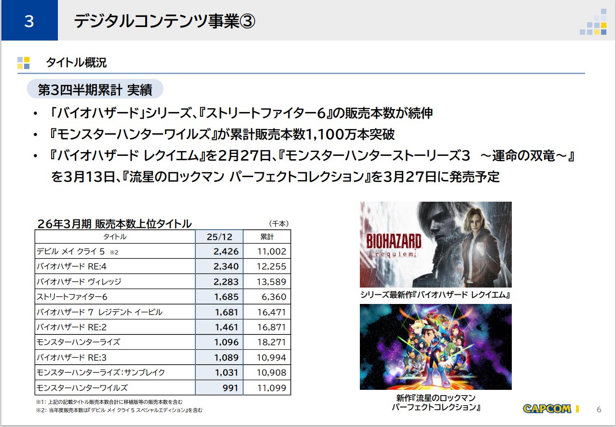Viewport: 616px width, 427px height.
Task: Click the caption シリーズ最新作『バイオハザード レクイエム』
Action: pos(436,294)
